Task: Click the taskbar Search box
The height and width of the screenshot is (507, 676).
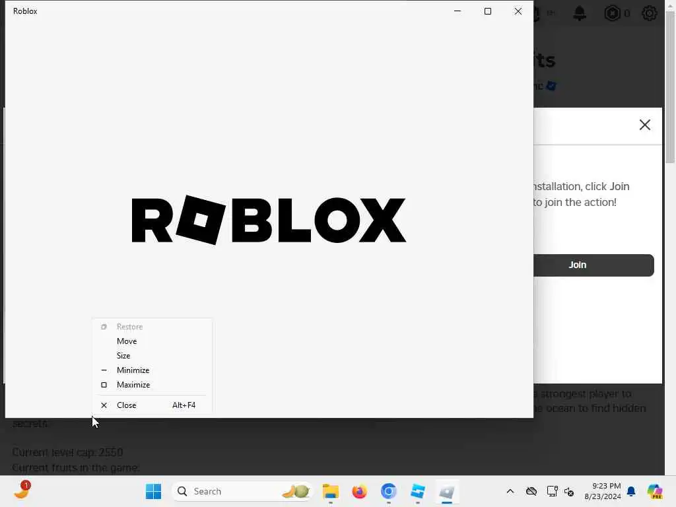Action: click(x=242, y=491)
